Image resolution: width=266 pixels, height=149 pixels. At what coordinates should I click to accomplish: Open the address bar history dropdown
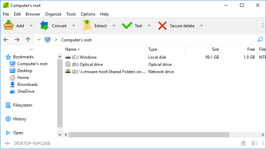click(39, 40)
